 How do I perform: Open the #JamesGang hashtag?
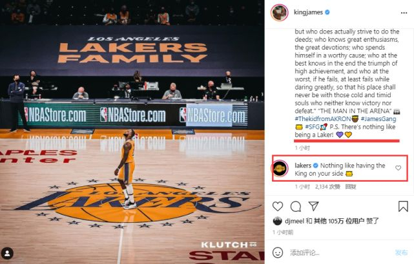(x=378, y=118)
